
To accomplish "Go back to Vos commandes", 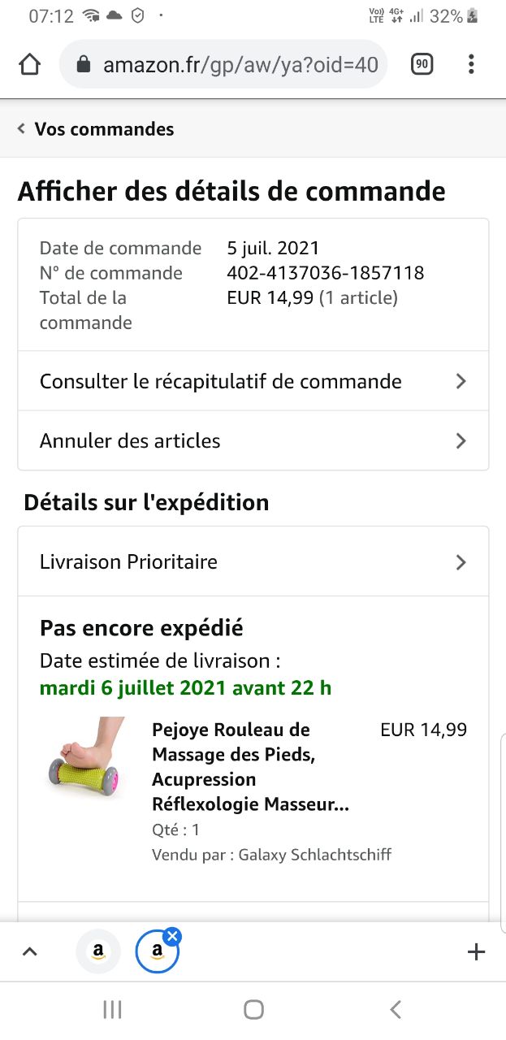I will pos(96,129).
